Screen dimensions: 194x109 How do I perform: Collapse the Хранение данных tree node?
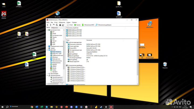click(47, 75)
